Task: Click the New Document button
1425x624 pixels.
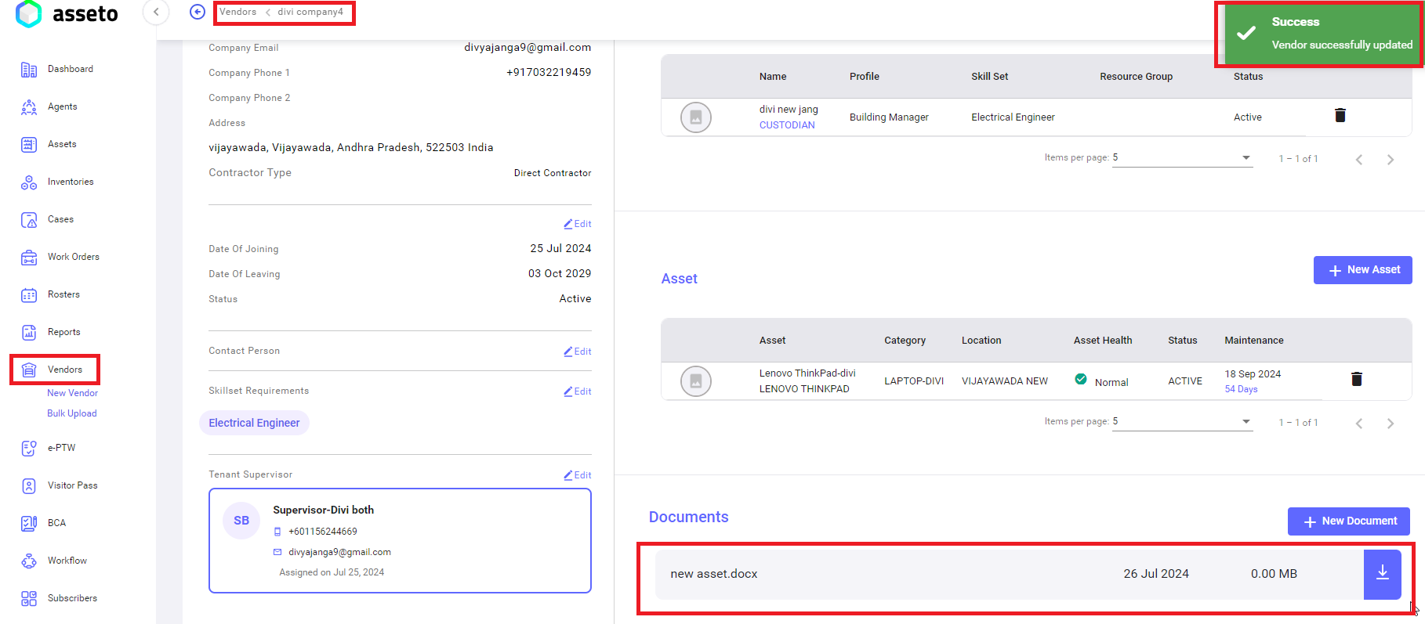Action: pyautogui.click(x=1348, y=521)
